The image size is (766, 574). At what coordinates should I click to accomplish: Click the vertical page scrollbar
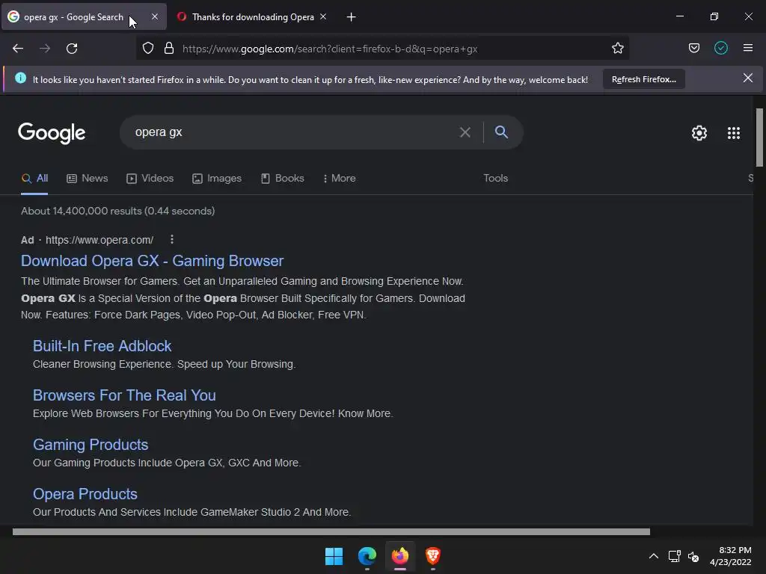click(759, 138)
